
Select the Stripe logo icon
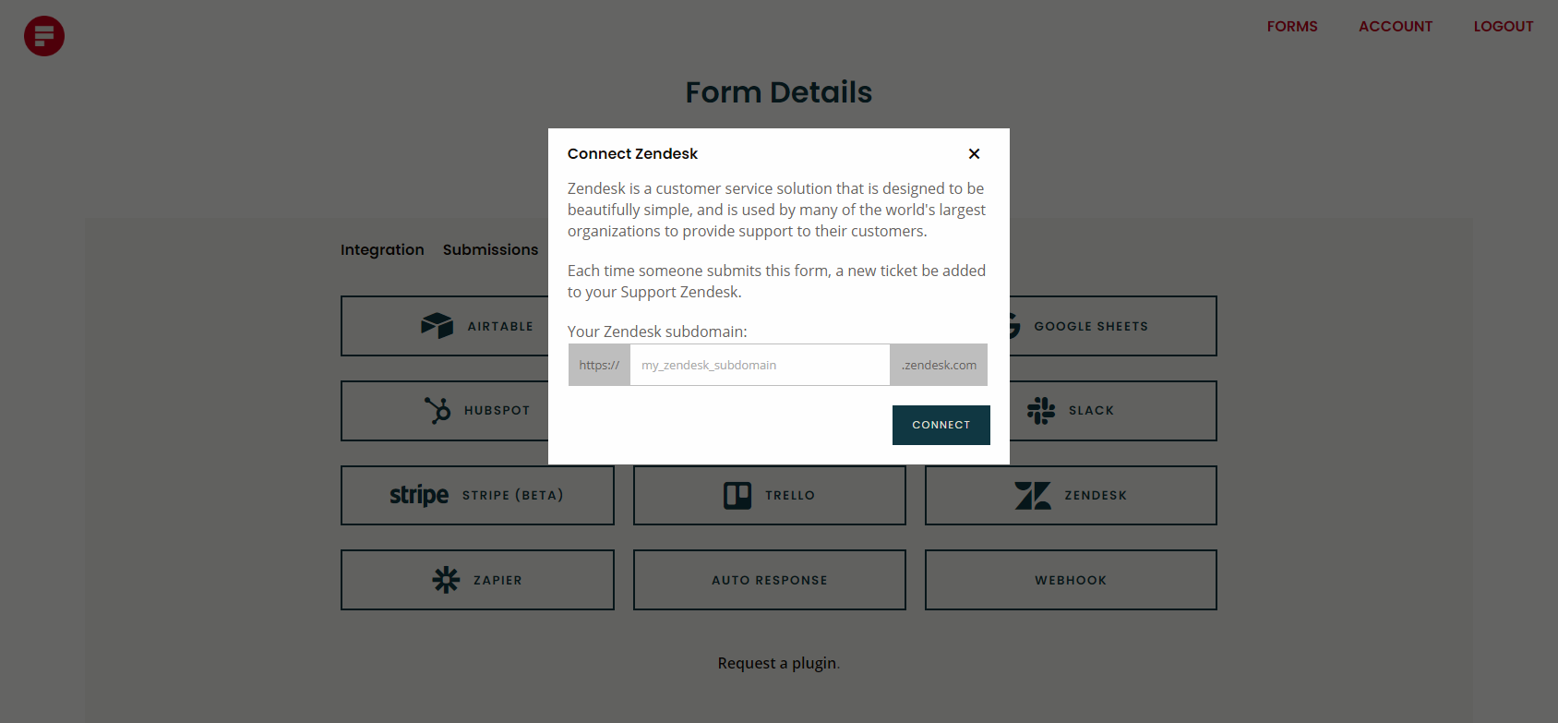(x=419, y=495)
